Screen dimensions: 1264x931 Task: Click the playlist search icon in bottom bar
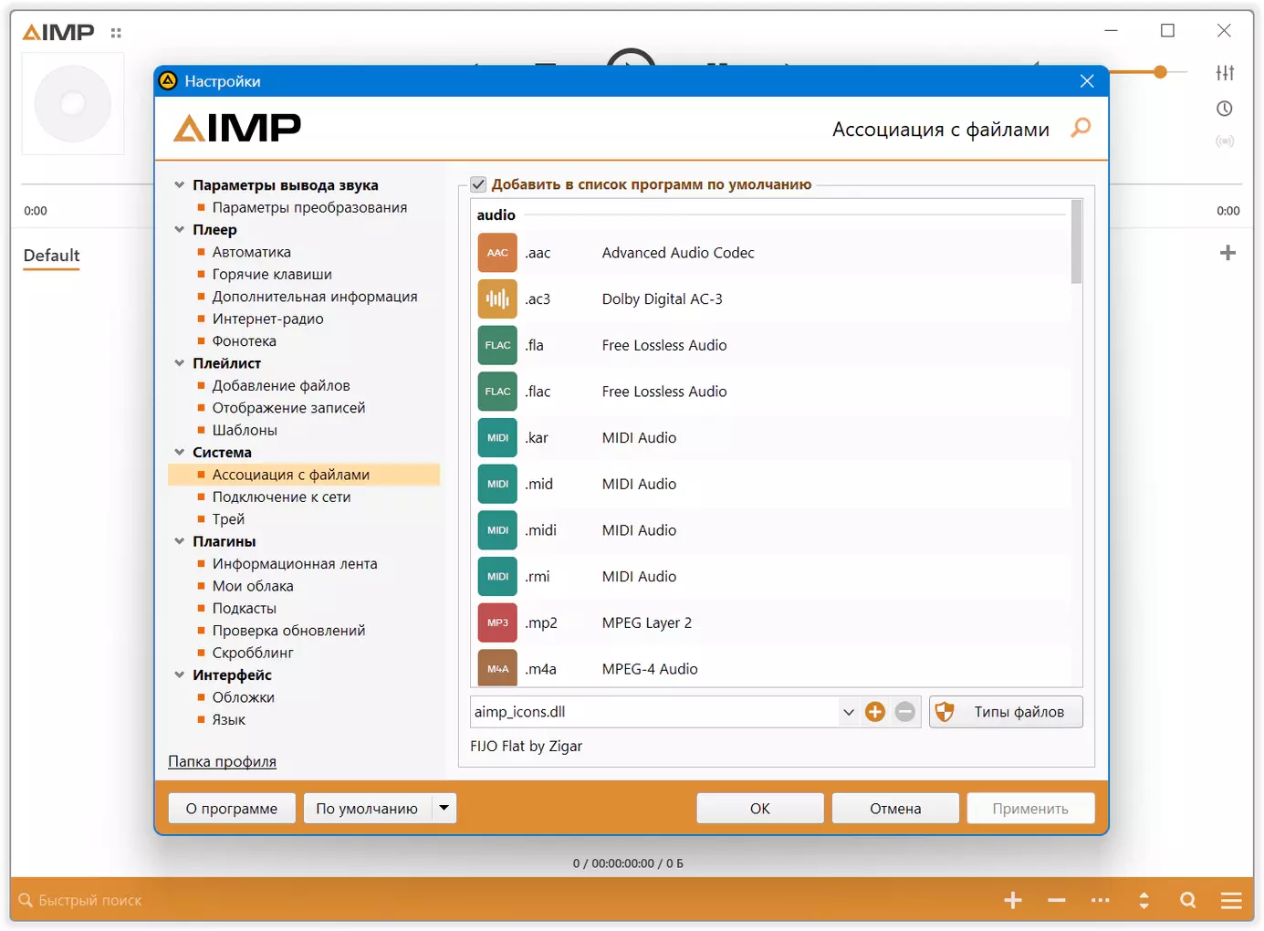1188,901
